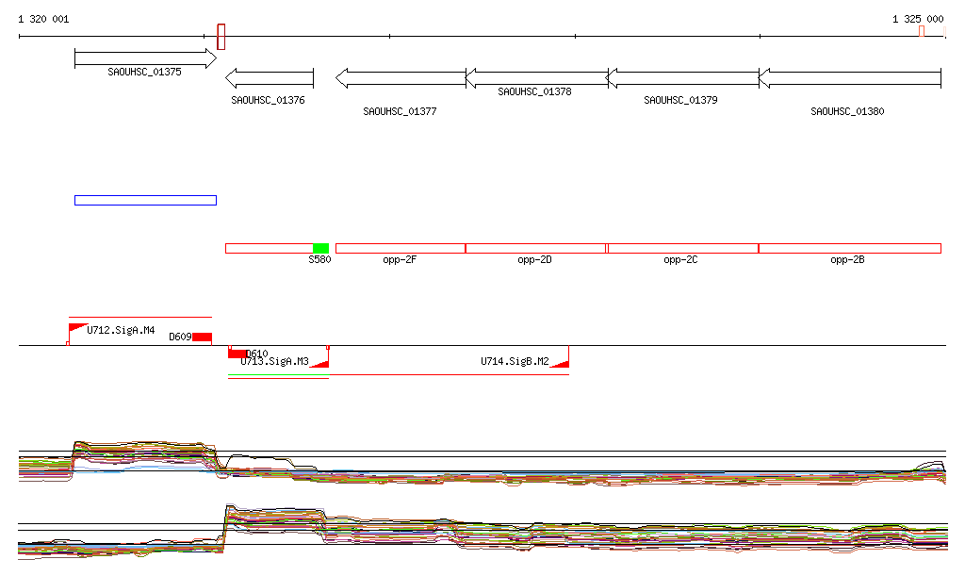Click the 1 325 000 coordinate label
Screen dimensions: 965x576
tap(918, 19)
